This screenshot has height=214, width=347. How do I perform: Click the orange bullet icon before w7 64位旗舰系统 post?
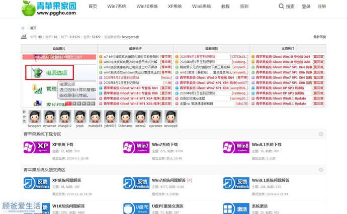[x=101, y=57]
